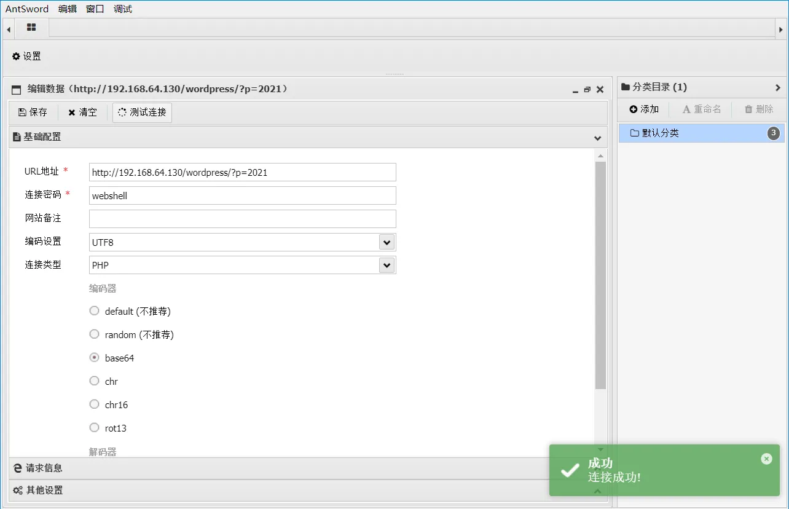Collapse the 基础配置 section
The height and width of the screenshot is (509, 789).
[597, 138]
